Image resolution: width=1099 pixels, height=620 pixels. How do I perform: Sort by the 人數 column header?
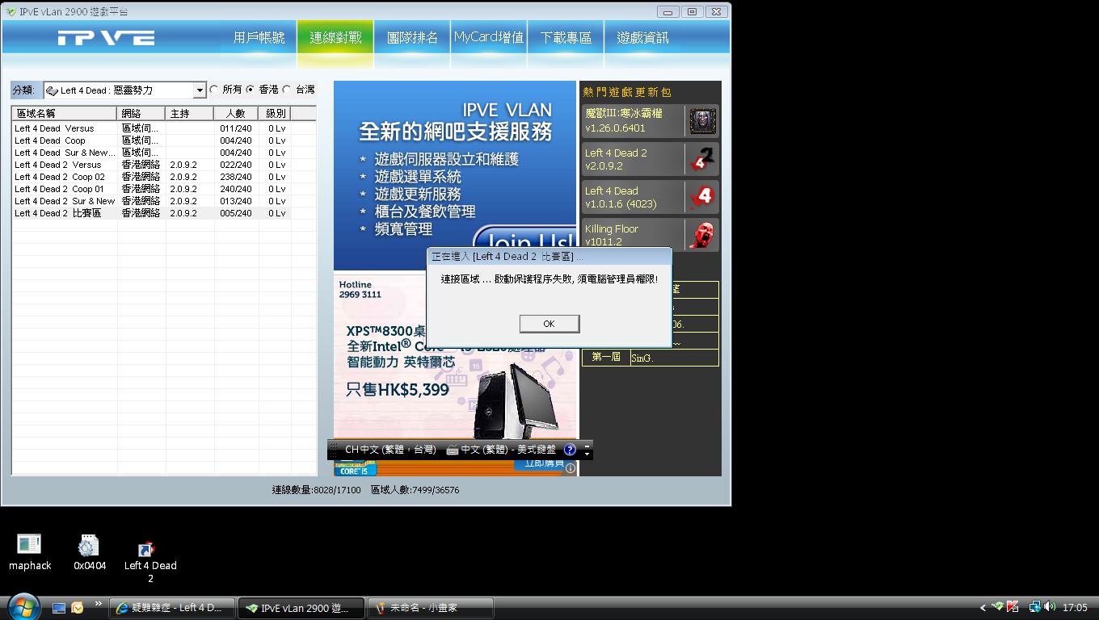pyautogui.click(x=236, y=113)
